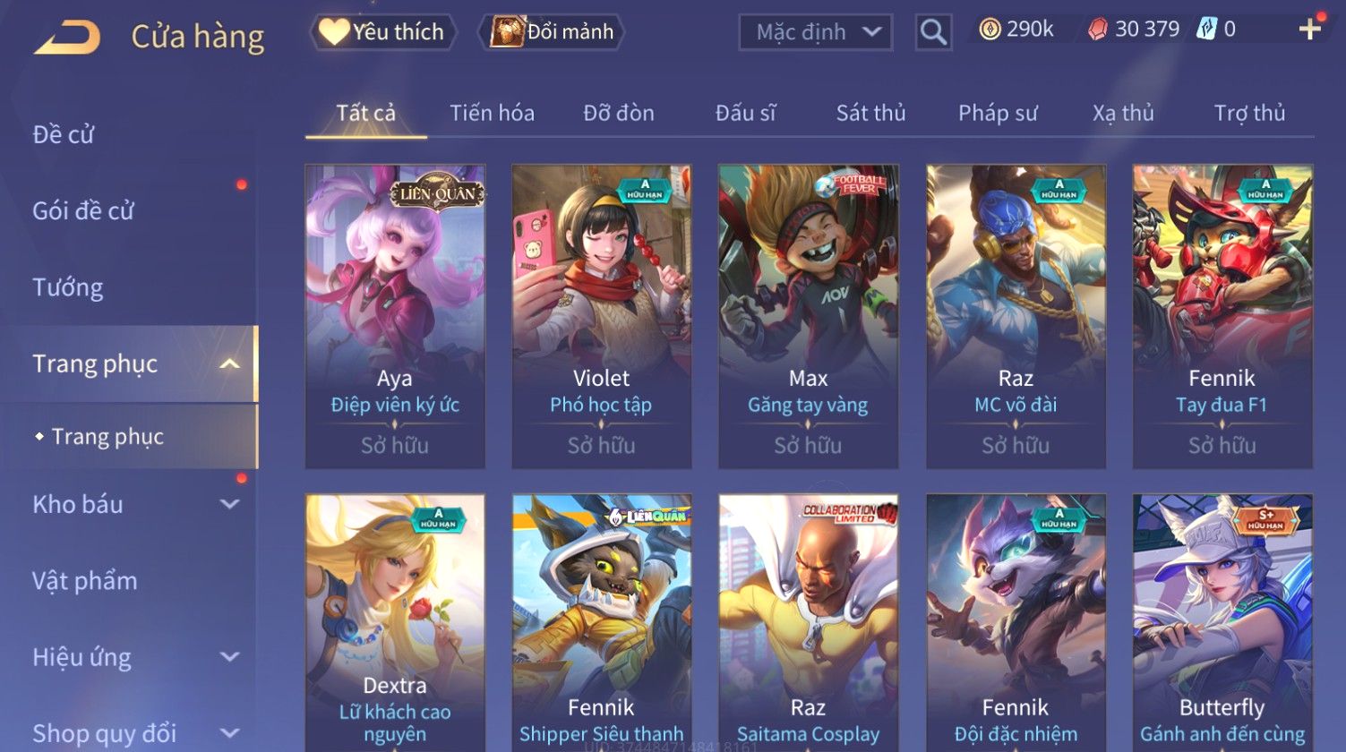Click the gold coin icon
Screen dimensions: 1346x752
(990, 30)
